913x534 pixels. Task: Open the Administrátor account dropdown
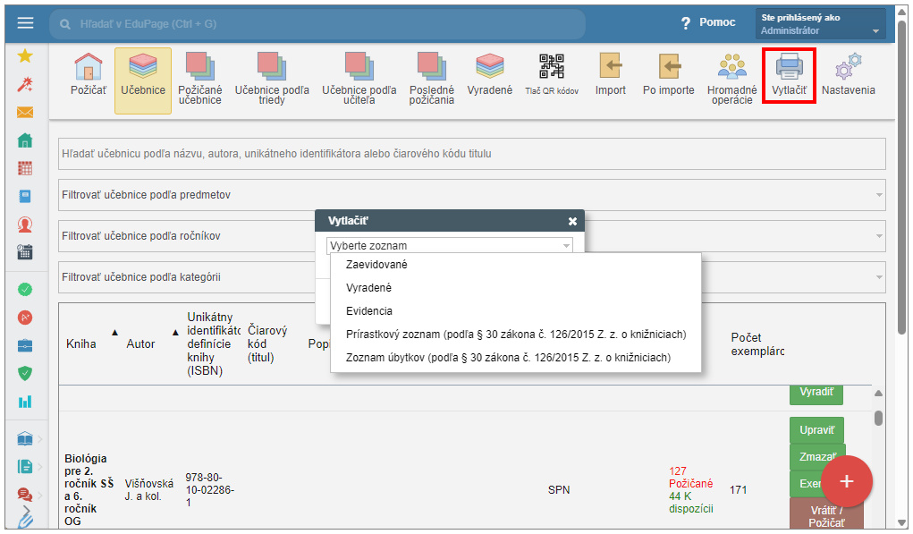[x=819, y=24]
